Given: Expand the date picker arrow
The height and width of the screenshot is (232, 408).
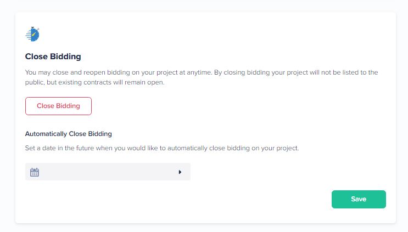Looking at the screenshot, I should 180,172.
